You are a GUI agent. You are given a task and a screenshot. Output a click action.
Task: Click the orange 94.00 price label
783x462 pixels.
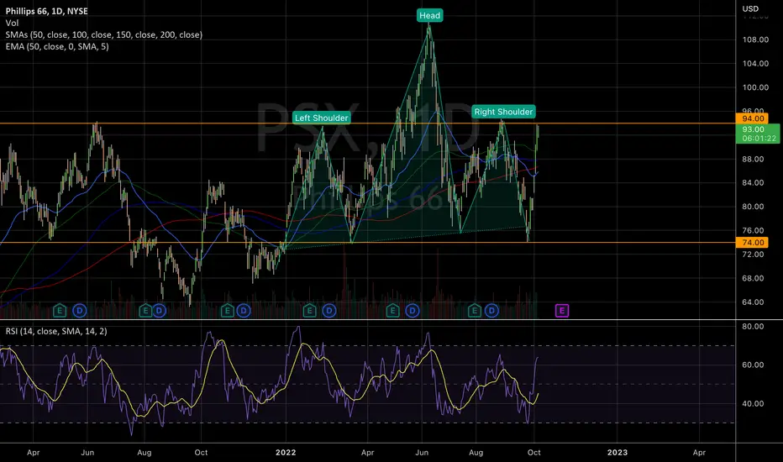tap(752, 118)
